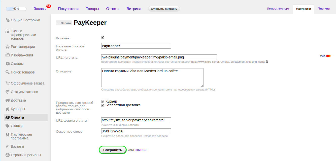Click the camera icon beside Изображения
This screenshot has width=336, height=161.
8,55
